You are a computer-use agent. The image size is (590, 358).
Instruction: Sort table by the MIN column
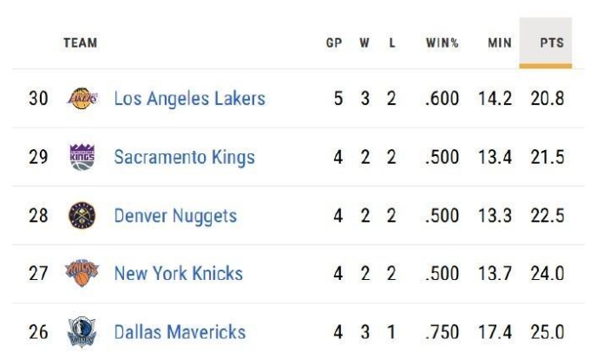[500, 42]
